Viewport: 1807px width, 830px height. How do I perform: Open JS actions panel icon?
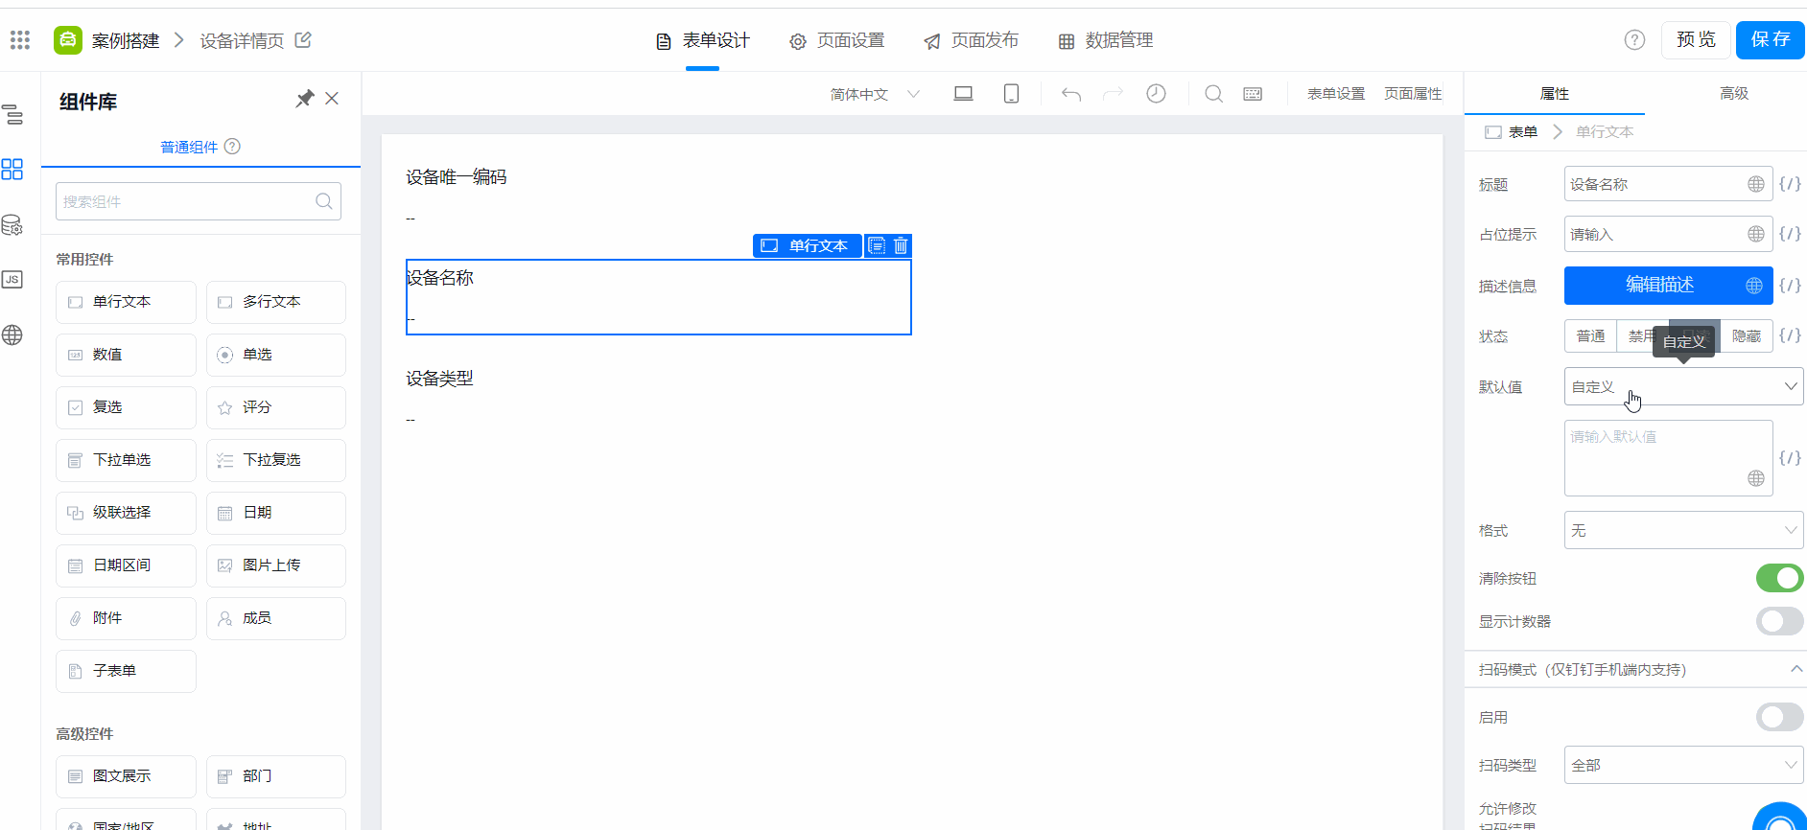tap(12, 280)
